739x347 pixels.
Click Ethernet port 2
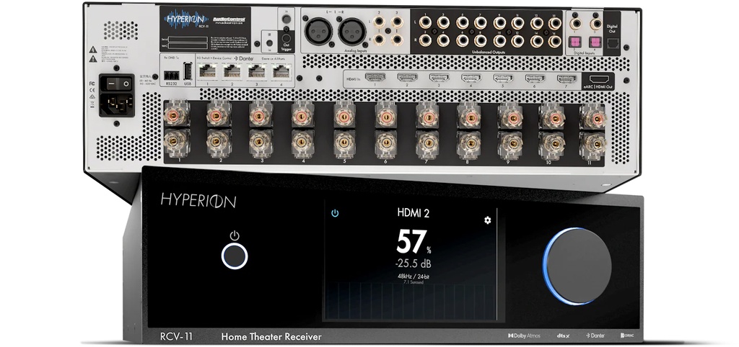pyautogui.click(x=233, y=71)
